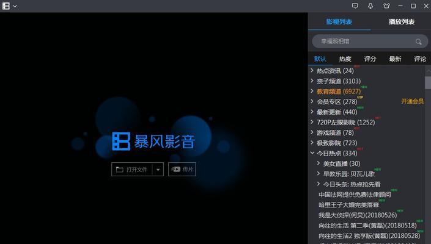
Task: Expand the 亲子频道 (3103) category
Action: click(312, 81)
